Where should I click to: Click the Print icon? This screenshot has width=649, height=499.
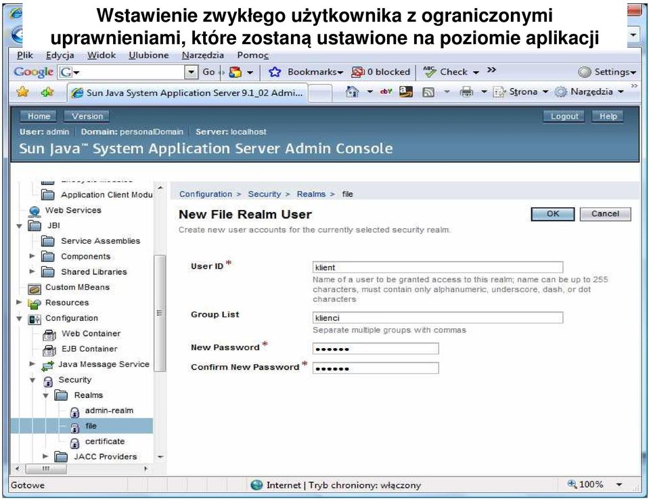pyautogui.click(x=466, y=91)
